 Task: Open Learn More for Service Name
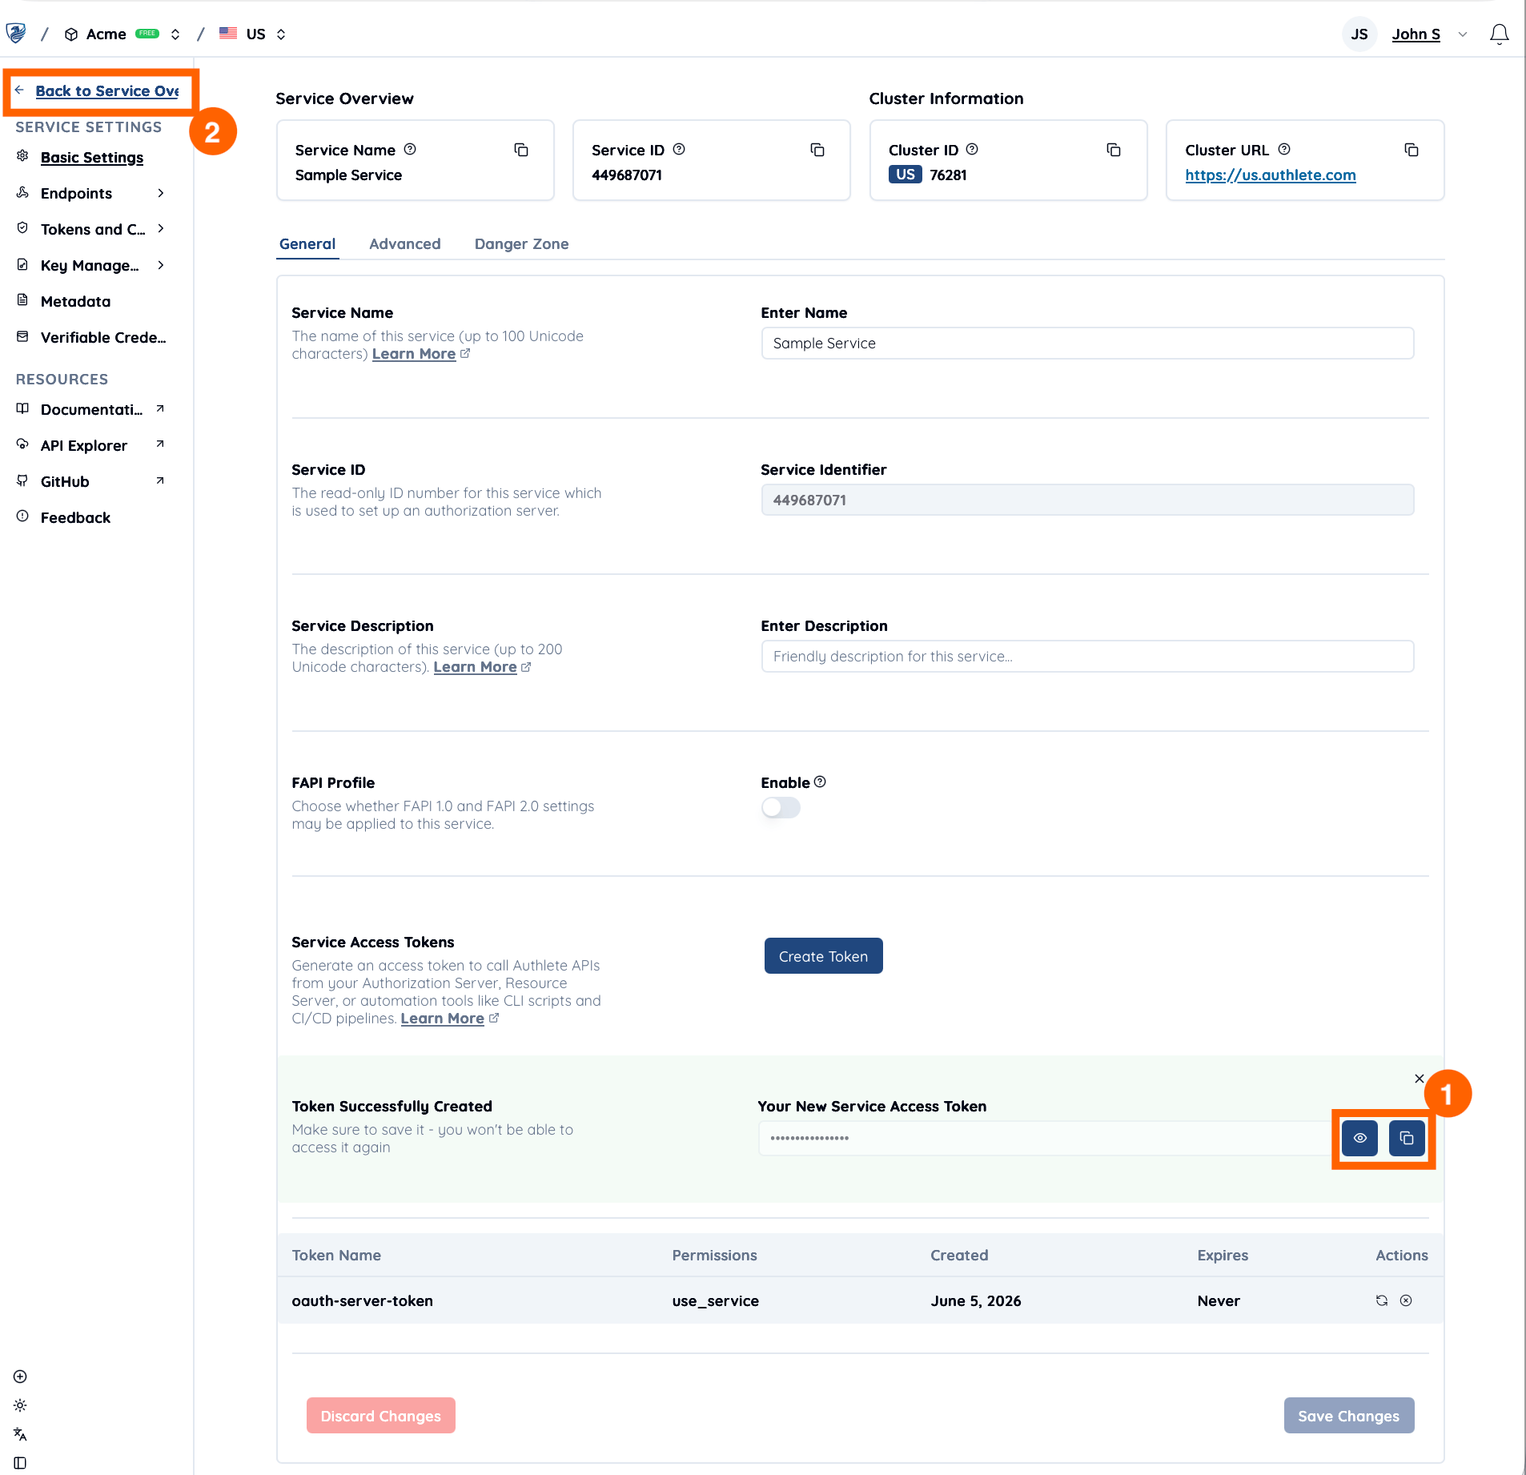pyautogui.click(x=414, y=354)
